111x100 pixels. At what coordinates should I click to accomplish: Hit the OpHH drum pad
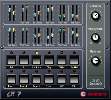click(x=74, y=60)
